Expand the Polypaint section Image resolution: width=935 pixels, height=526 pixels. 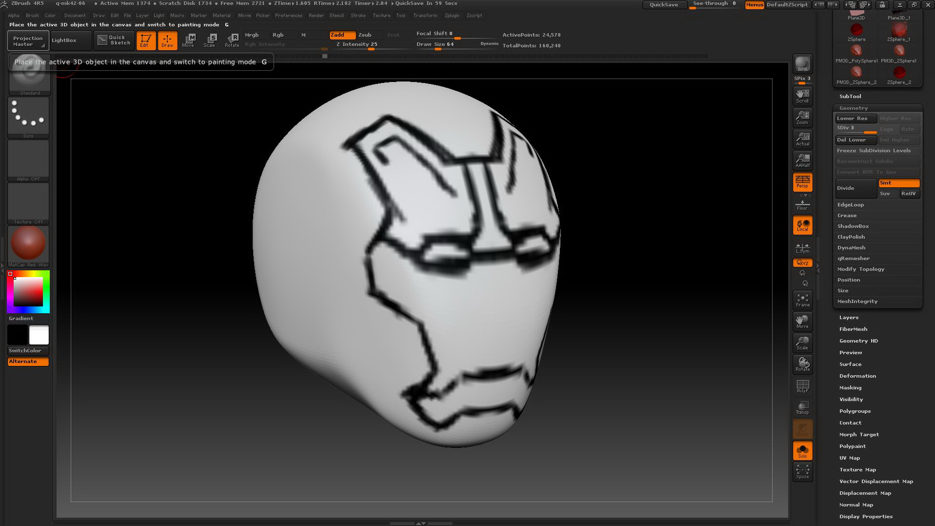click(x=853, y=446)
